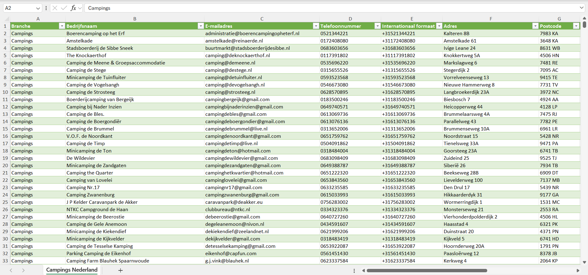Open the Postcode filter dropdown
The width and height of the screenshot is (588, 275).
click(576, 26)
